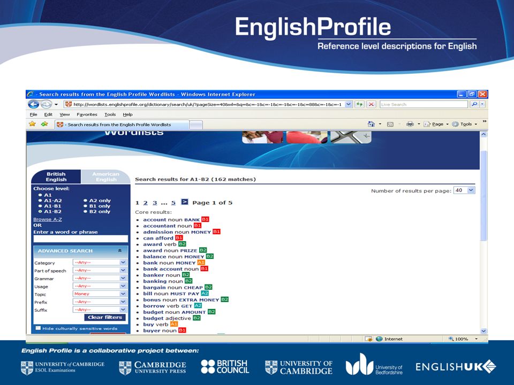Open the Category dropdown

coord(100,262)
